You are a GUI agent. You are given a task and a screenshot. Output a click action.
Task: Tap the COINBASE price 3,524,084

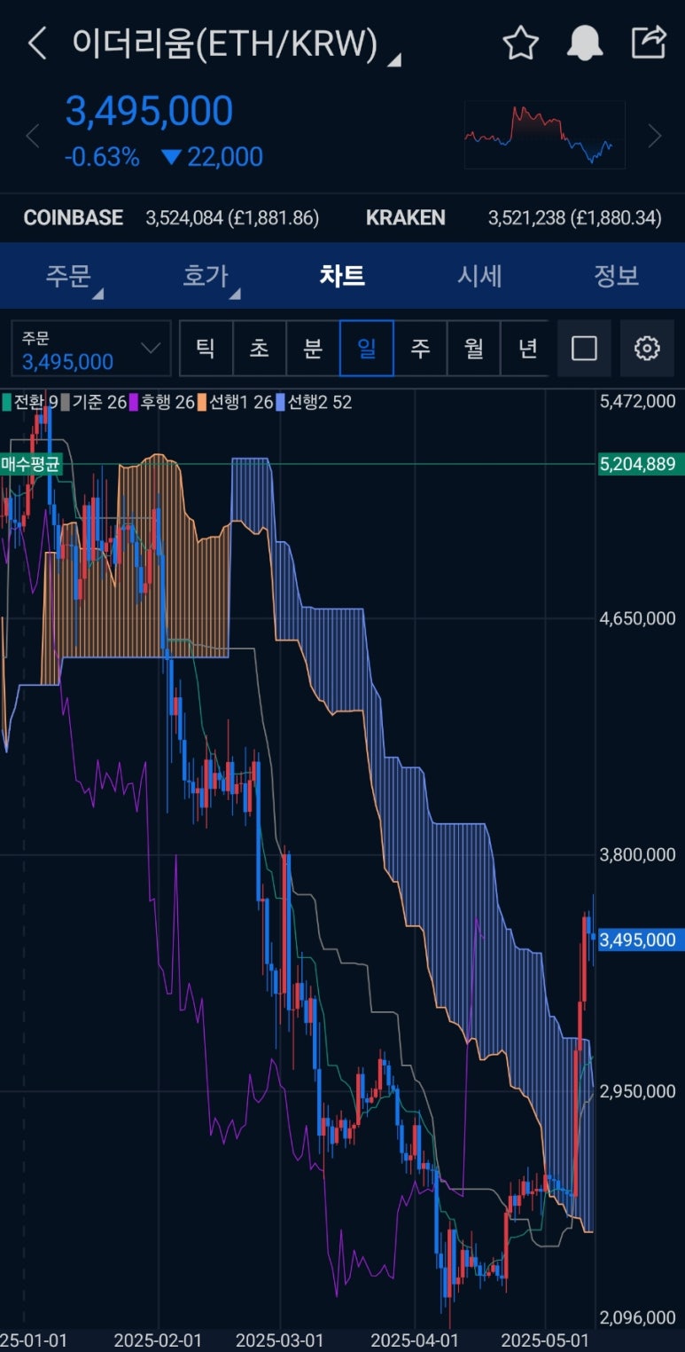pos(232,217)
